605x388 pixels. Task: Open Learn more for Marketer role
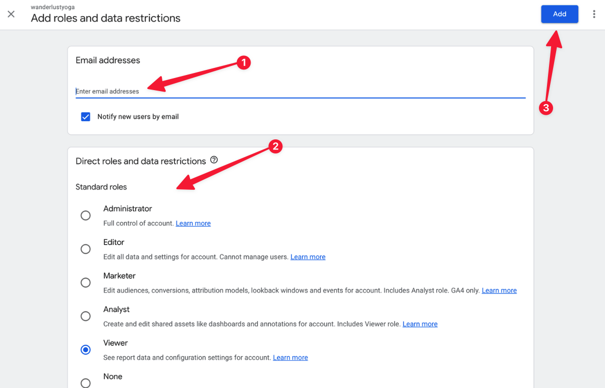pos(499,290)
